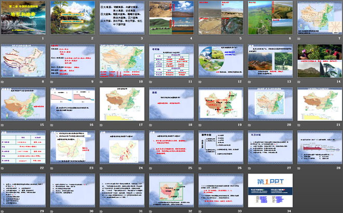Select slide 22 three-column table thumbnail
Viewport: 343px width, 213px height.
[23, 147]
